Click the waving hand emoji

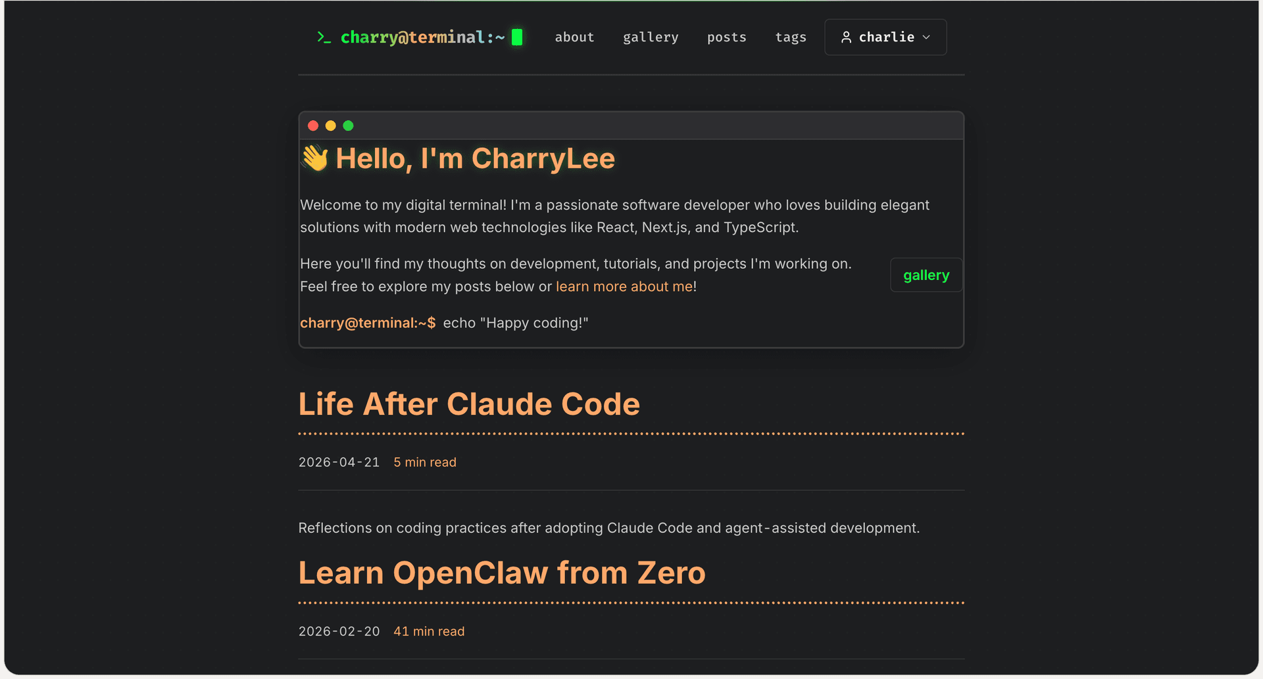click(315, 158)
